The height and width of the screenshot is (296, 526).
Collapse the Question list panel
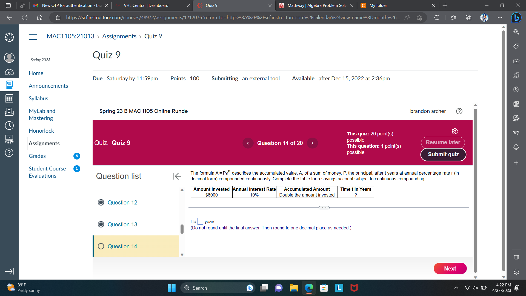[177, 176]
